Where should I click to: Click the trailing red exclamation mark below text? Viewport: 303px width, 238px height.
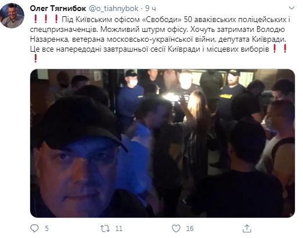(35, 59)
